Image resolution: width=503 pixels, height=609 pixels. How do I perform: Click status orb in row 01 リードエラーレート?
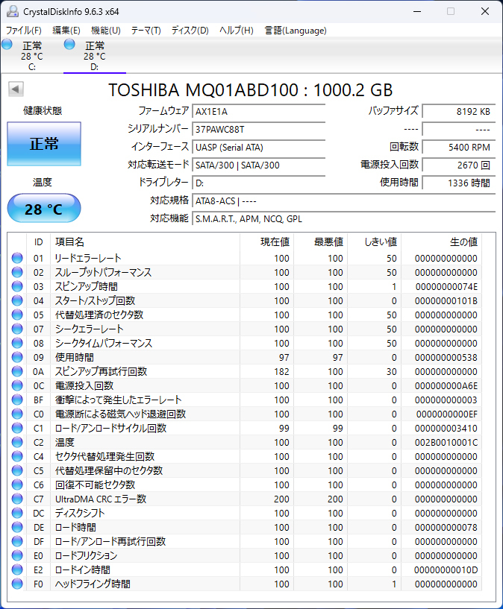(17, 258)
